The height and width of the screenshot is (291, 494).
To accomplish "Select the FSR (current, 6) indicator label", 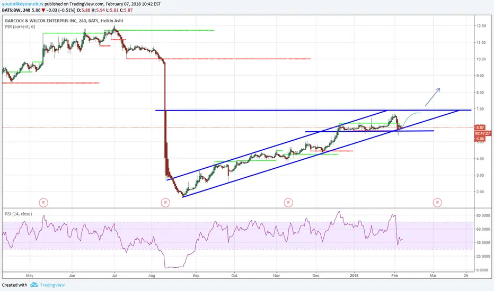I will click(x=20, y=27).
